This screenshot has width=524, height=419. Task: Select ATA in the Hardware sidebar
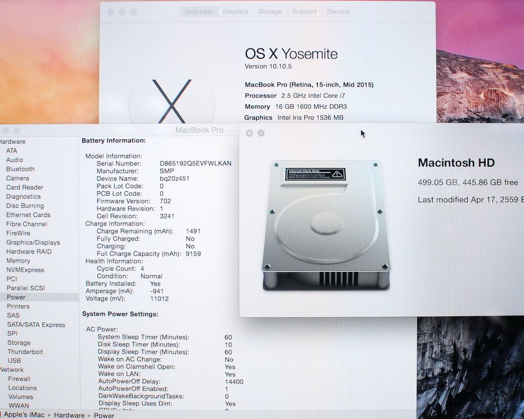point(12,151)
